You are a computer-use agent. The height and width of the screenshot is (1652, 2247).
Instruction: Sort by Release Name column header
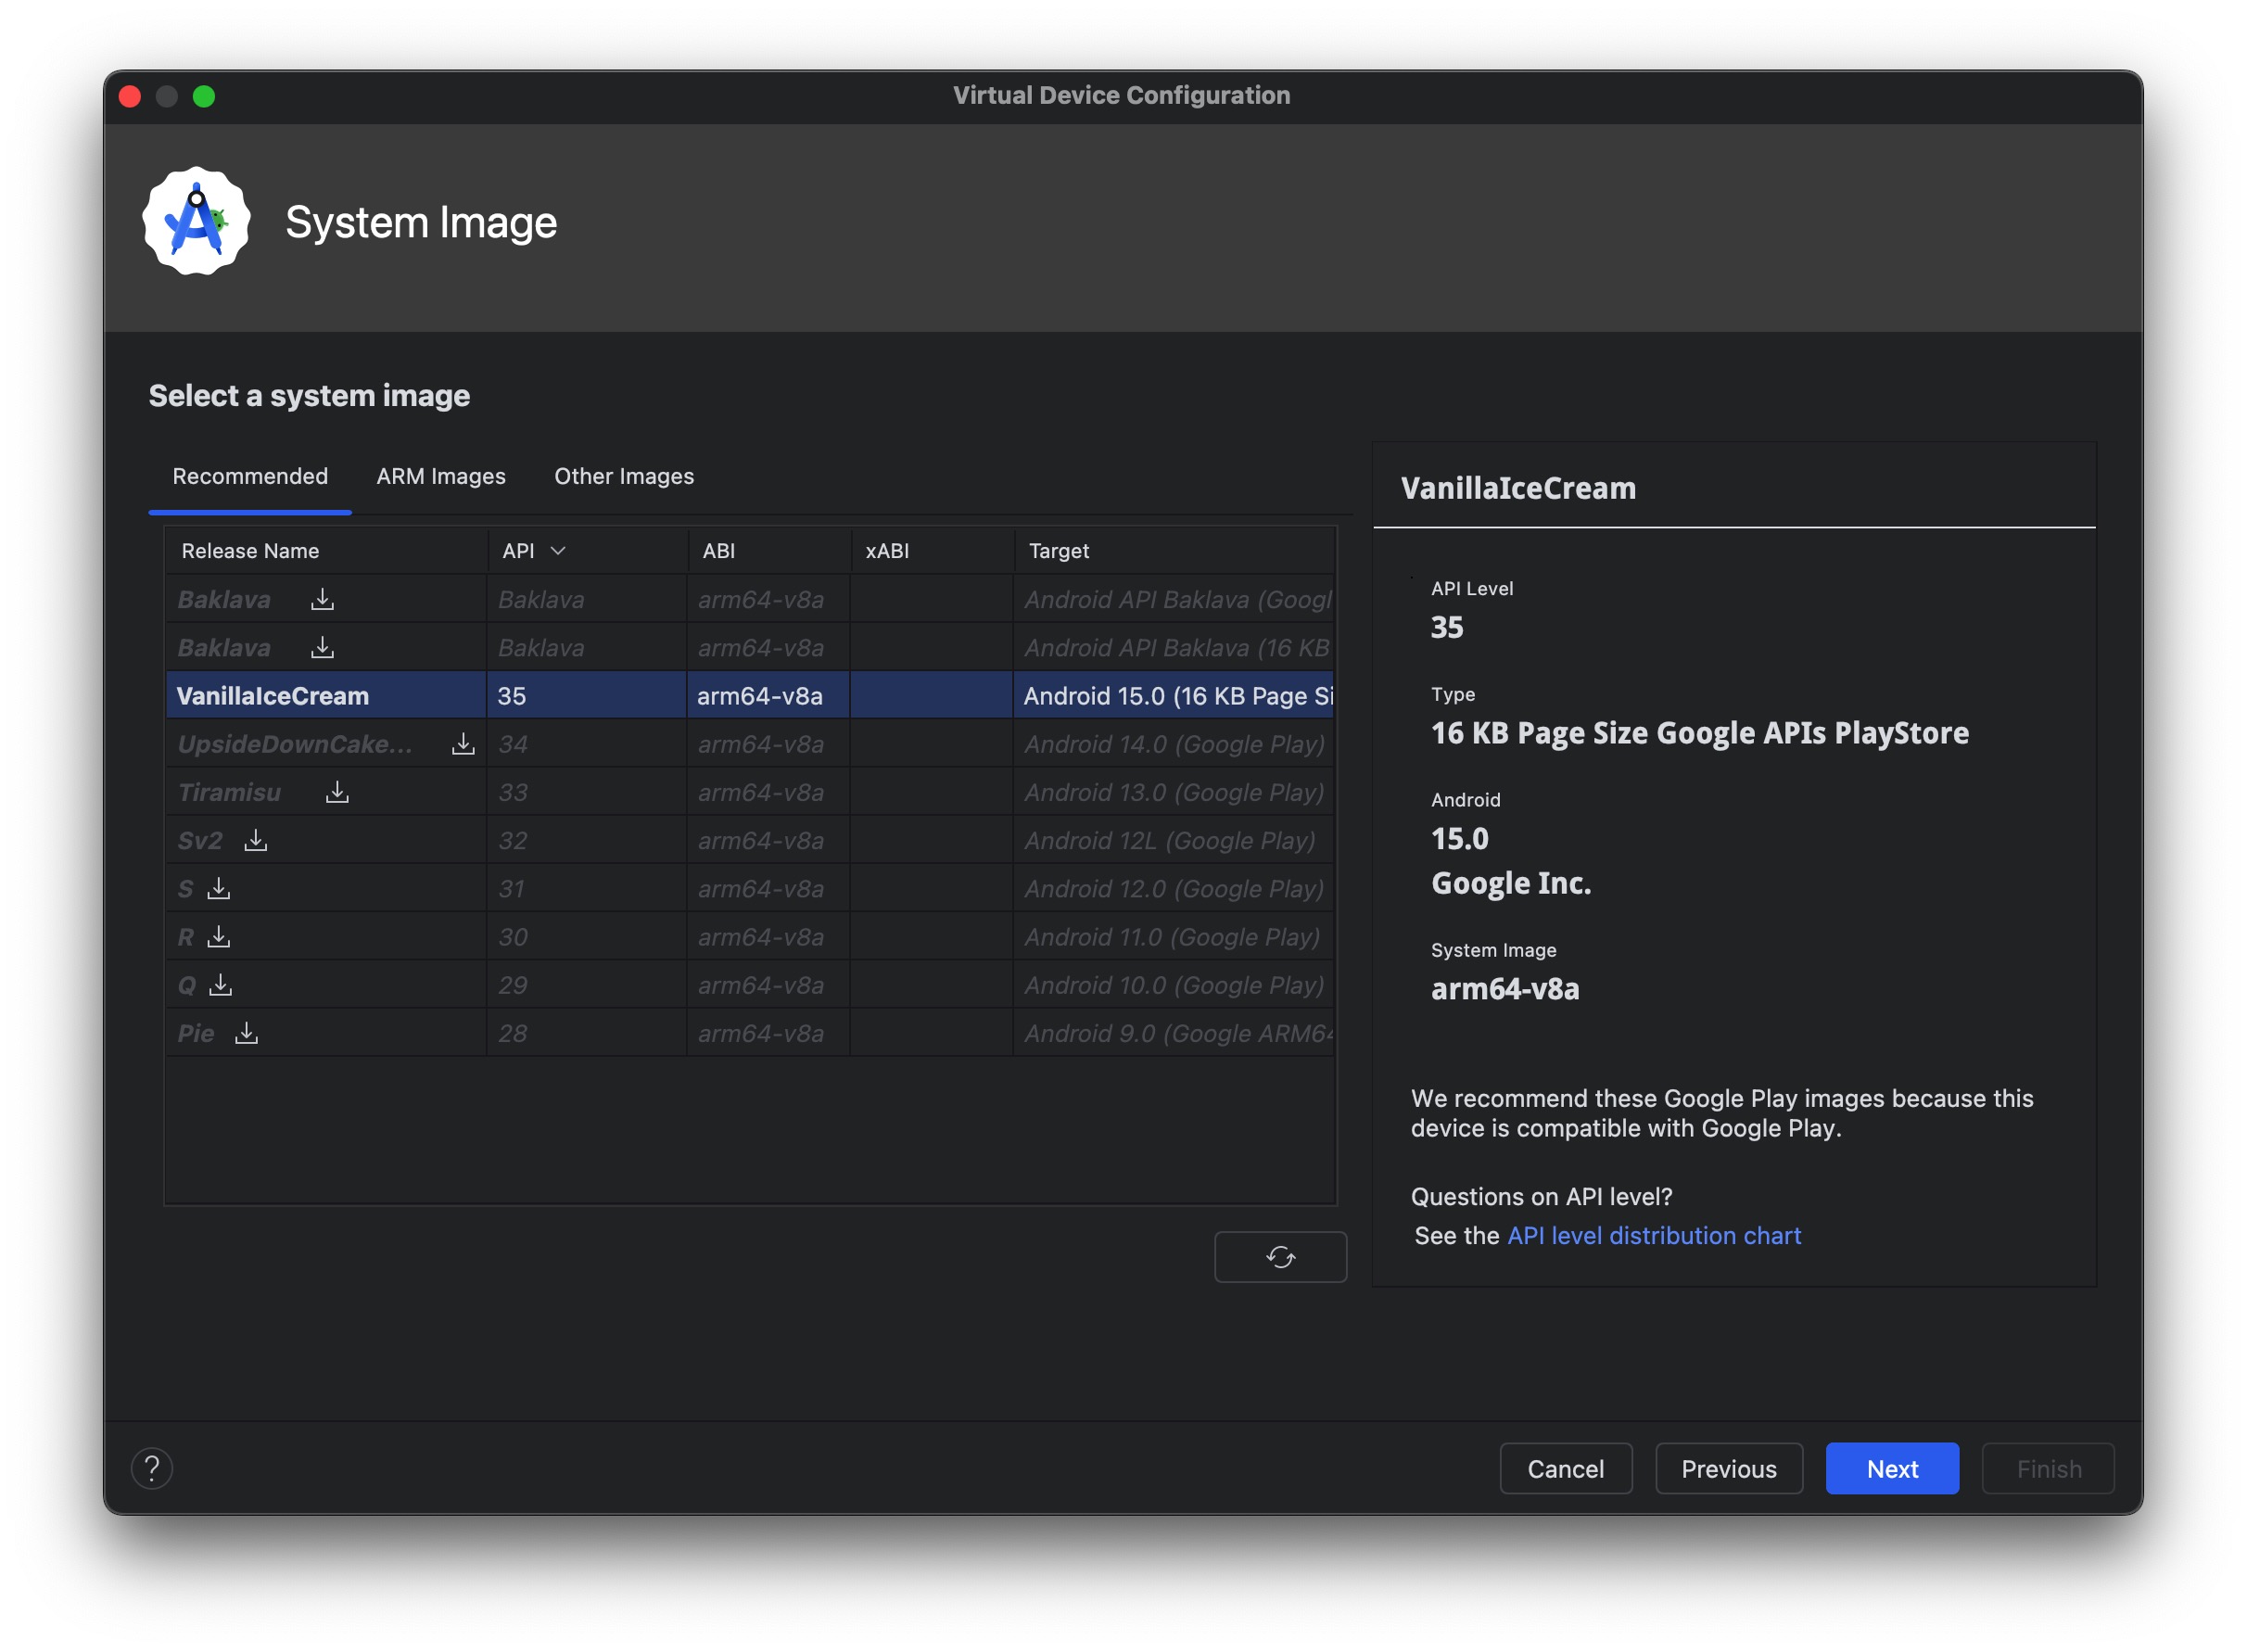[250, 551]
